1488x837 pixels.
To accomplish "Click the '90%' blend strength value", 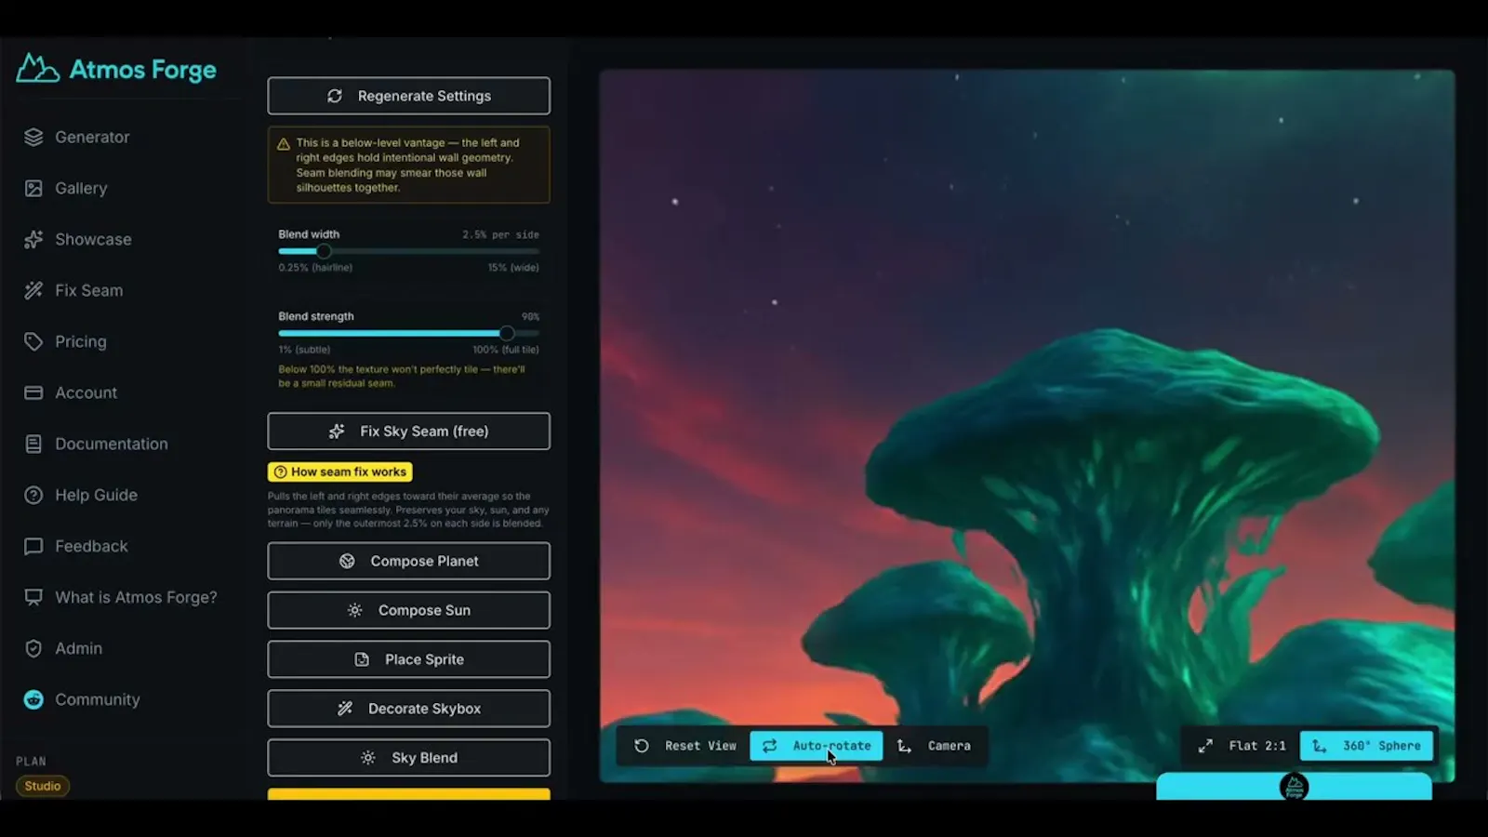I will click(x=530, y=317).
